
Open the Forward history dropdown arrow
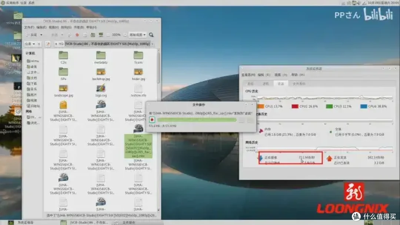coord(62,35)
